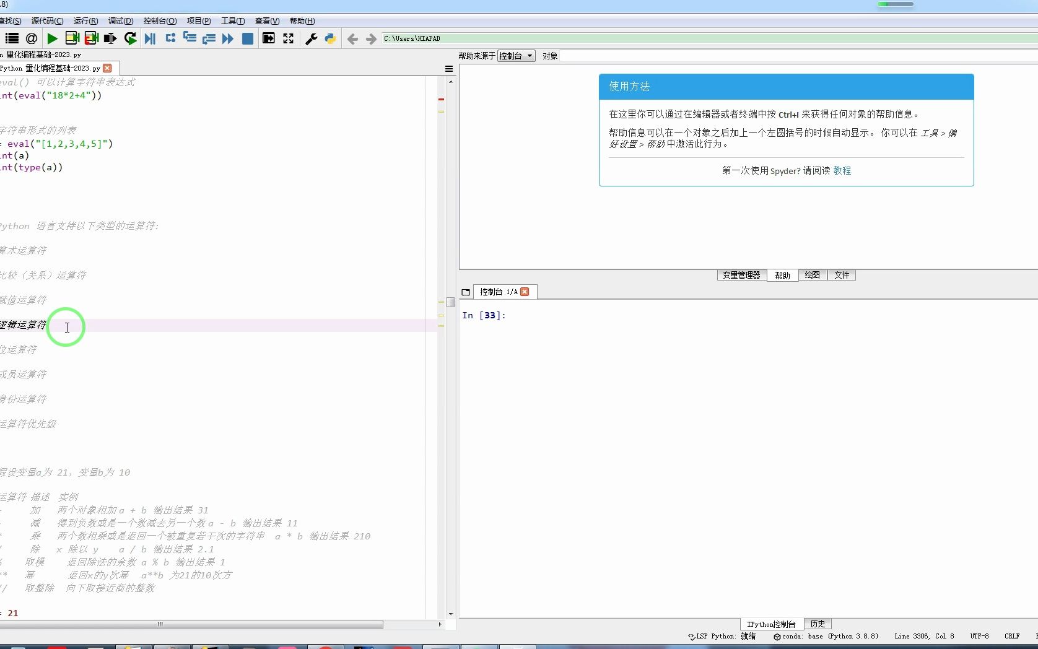
Task: Run the current cell icon
Action: click(72, 38)
